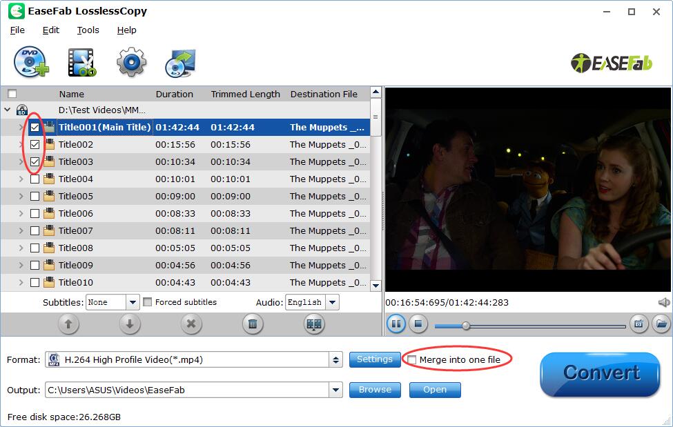The width and height of the screenshot is (673, 427).
Task: Click the Title007 clip icon
Action: tap(50, 230)
